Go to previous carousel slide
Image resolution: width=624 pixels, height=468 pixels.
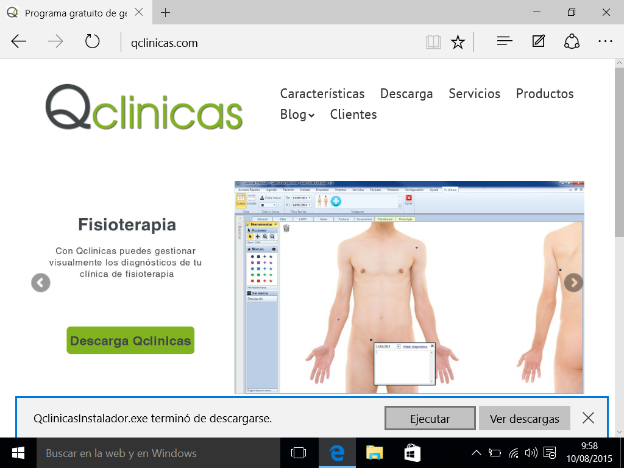pyautogui.click(x=41, y=283)
